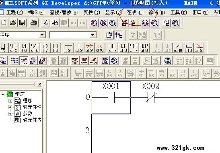The height and width of the screenshot is (153, 220).
Task: Click the Print icon
Action: pos(34,23)
